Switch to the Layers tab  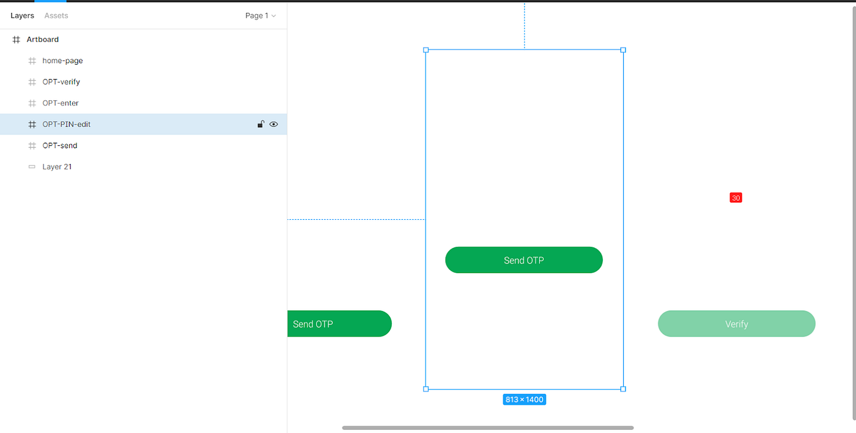tap(22, 15)
